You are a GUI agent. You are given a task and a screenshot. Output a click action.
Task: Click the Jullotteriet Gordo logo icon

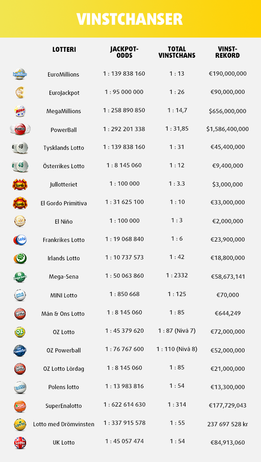pos(20,184)
